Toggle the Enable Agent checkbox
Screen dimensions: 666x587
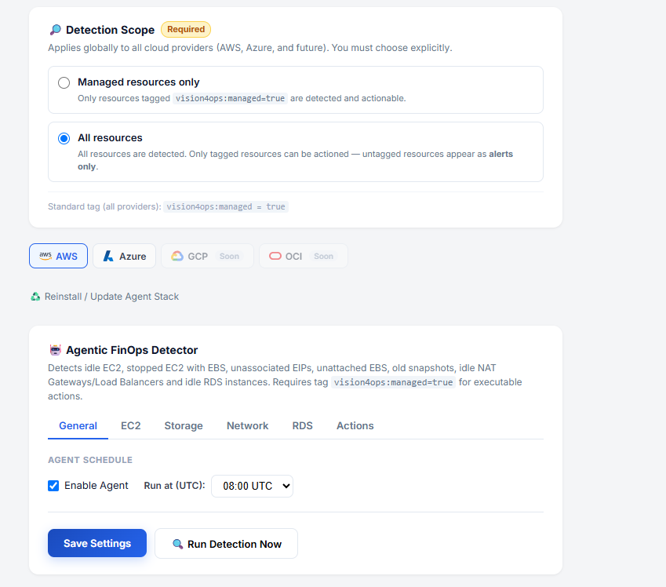53,486
